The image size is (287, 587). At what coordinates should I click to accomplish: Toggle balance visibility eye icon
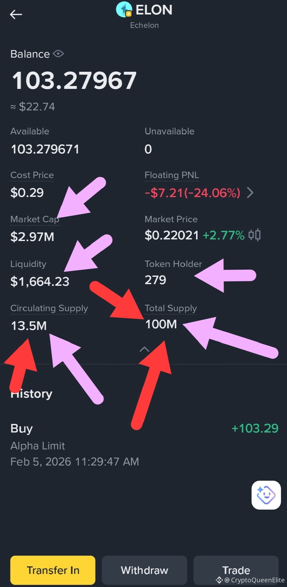(58, 54)
